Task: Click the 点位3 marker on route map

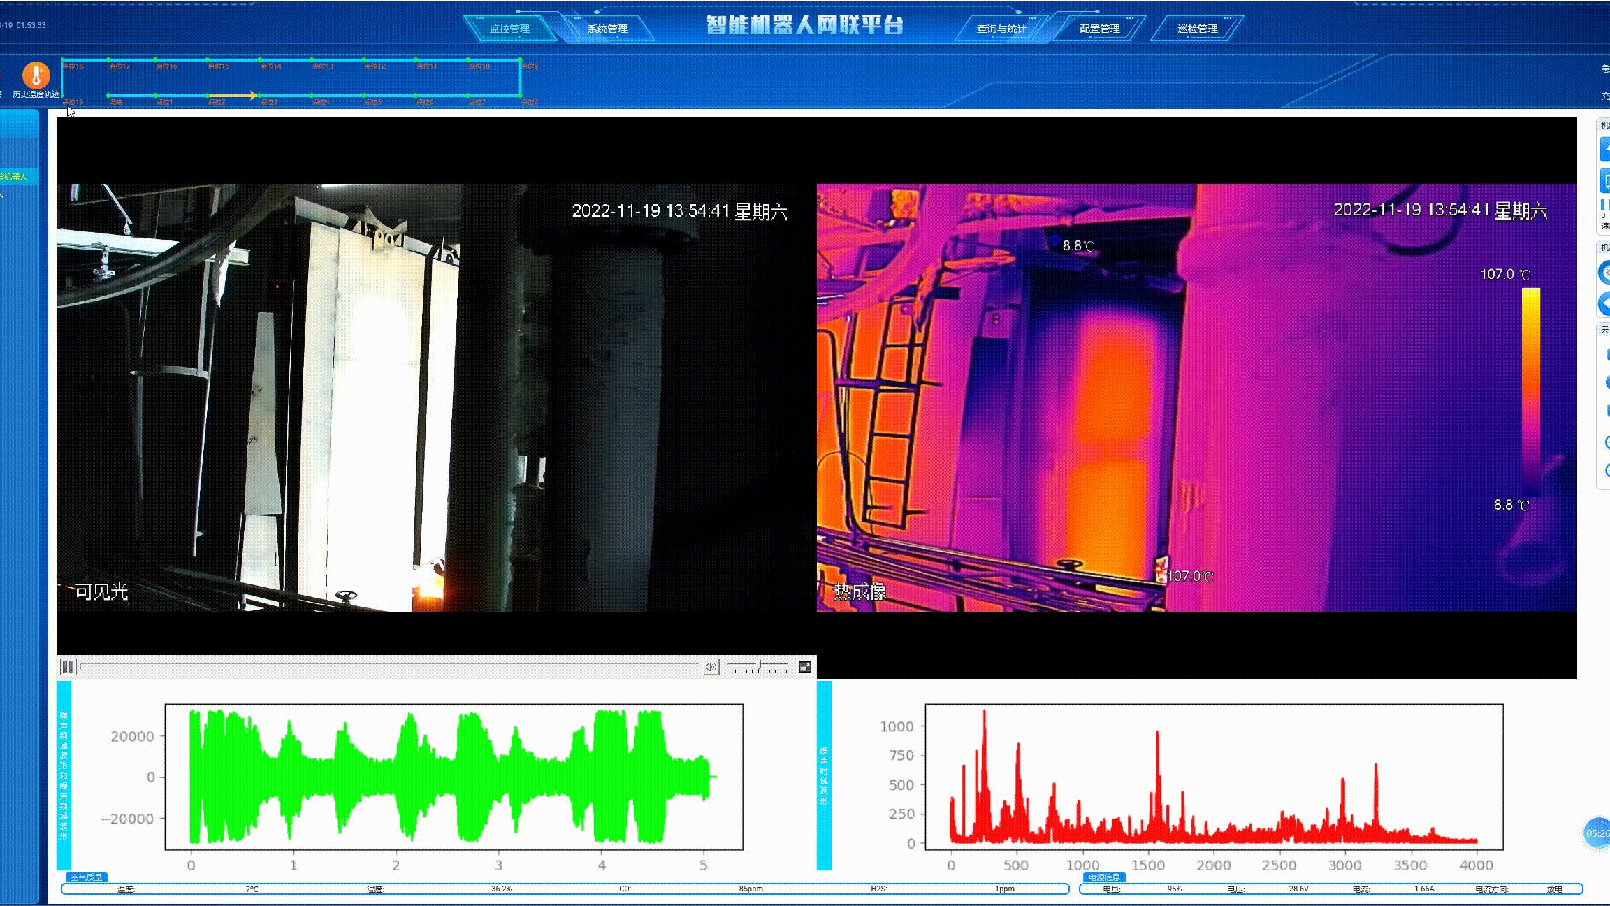Action: click(259, 95)
